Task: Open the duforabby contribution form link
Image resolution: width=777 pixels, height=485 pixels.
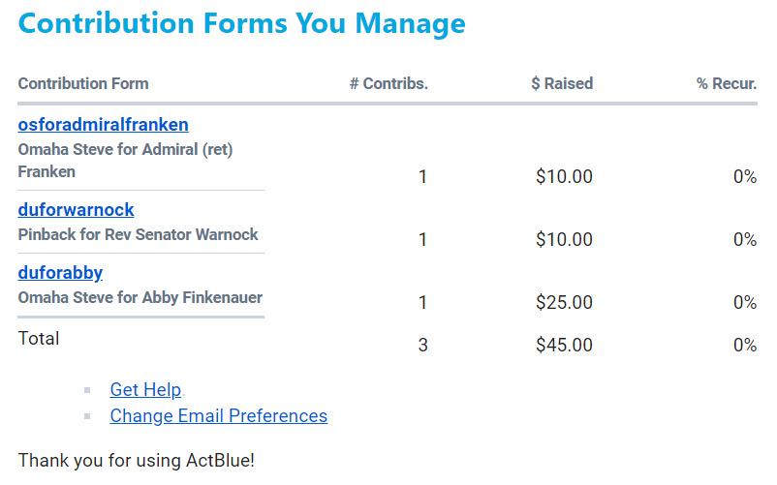Action: (60, 273)
